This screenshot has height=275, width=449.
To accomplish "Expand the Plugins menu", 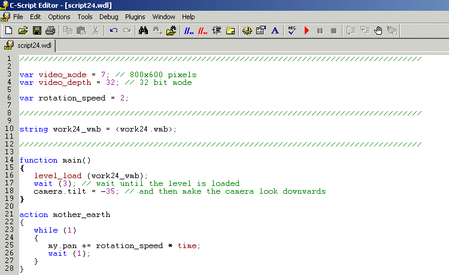I will coord(135,17).
